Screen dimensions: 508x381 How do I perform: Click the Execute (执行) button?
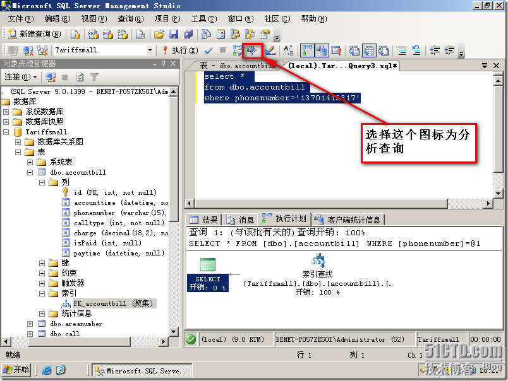[180, 50]
